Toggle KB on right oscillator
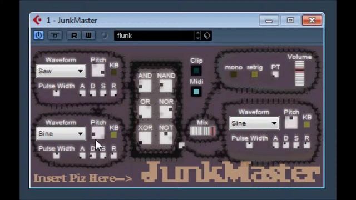356x200 pixels. 306,124
